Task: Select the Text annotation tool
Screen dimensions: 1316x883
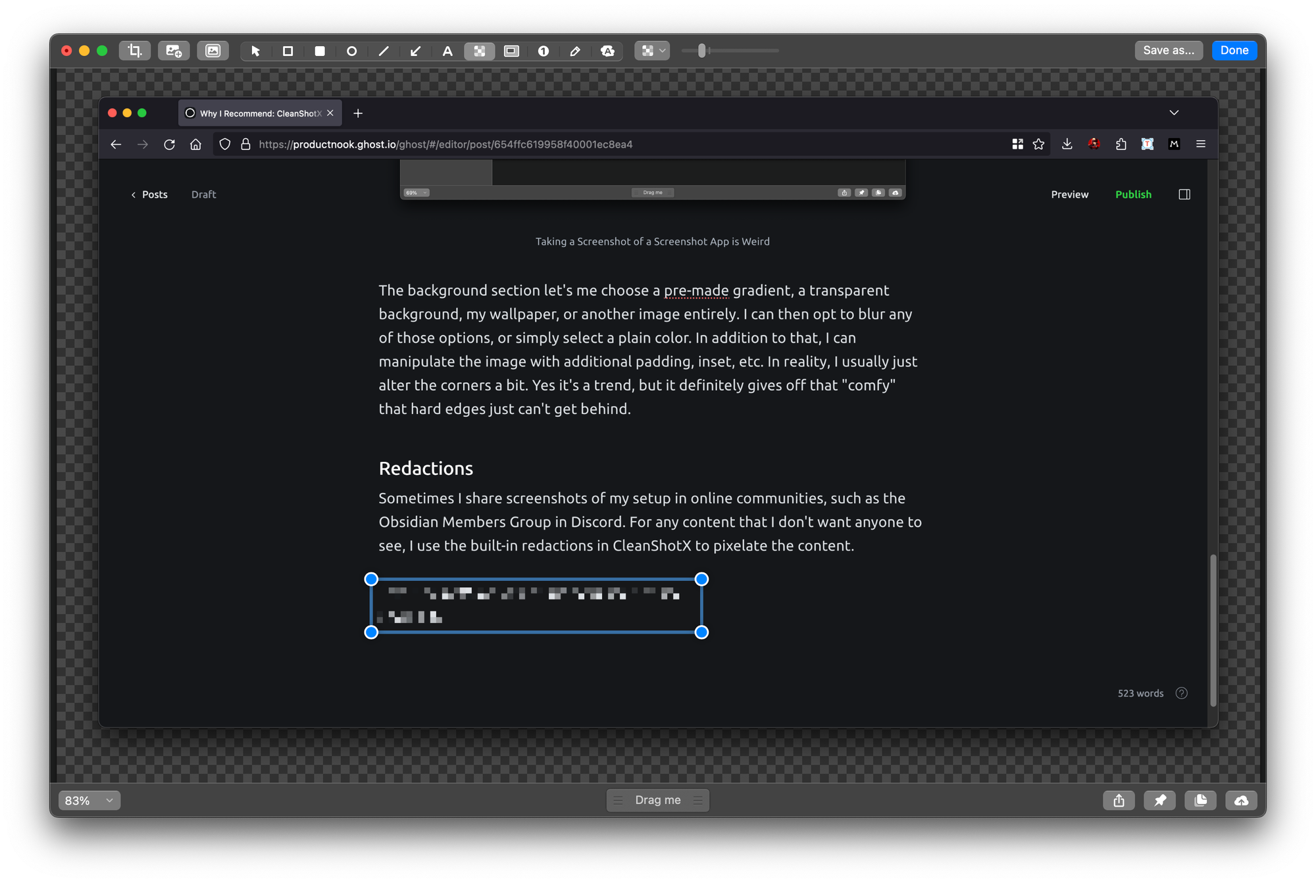Action: (x=447, y=51)
